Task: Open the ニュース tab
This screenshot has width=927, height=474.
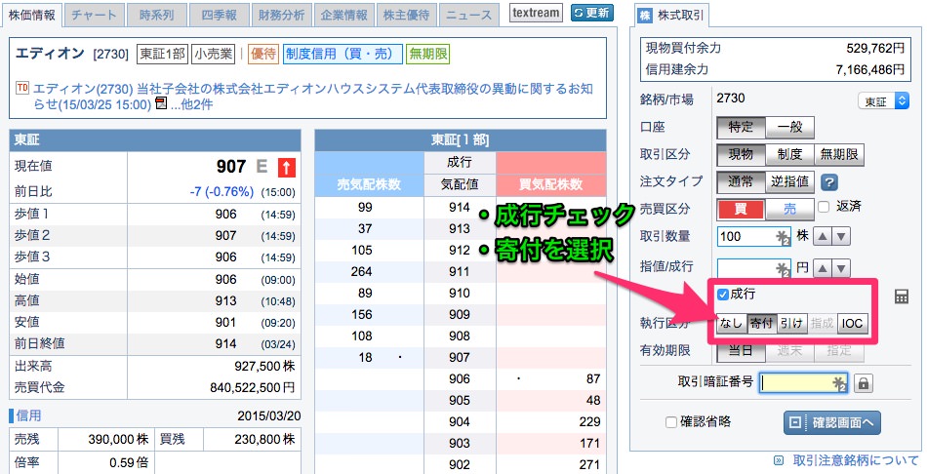Action: pos(468,16)
